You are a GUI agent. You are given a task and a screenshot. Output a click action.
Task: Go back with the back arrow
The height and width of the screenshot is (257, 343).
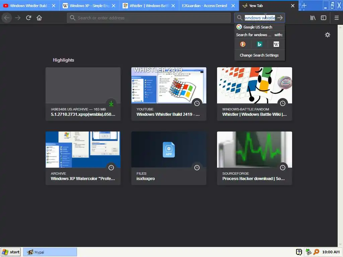click(7, 18)
